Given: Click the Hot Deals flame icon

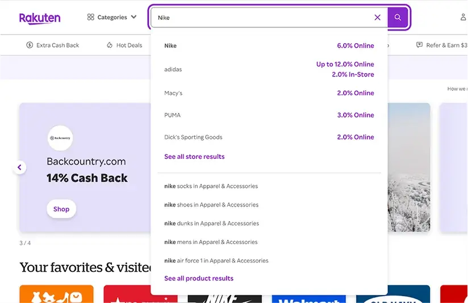Looking at the screenshot, I should (x=110, y=45).
